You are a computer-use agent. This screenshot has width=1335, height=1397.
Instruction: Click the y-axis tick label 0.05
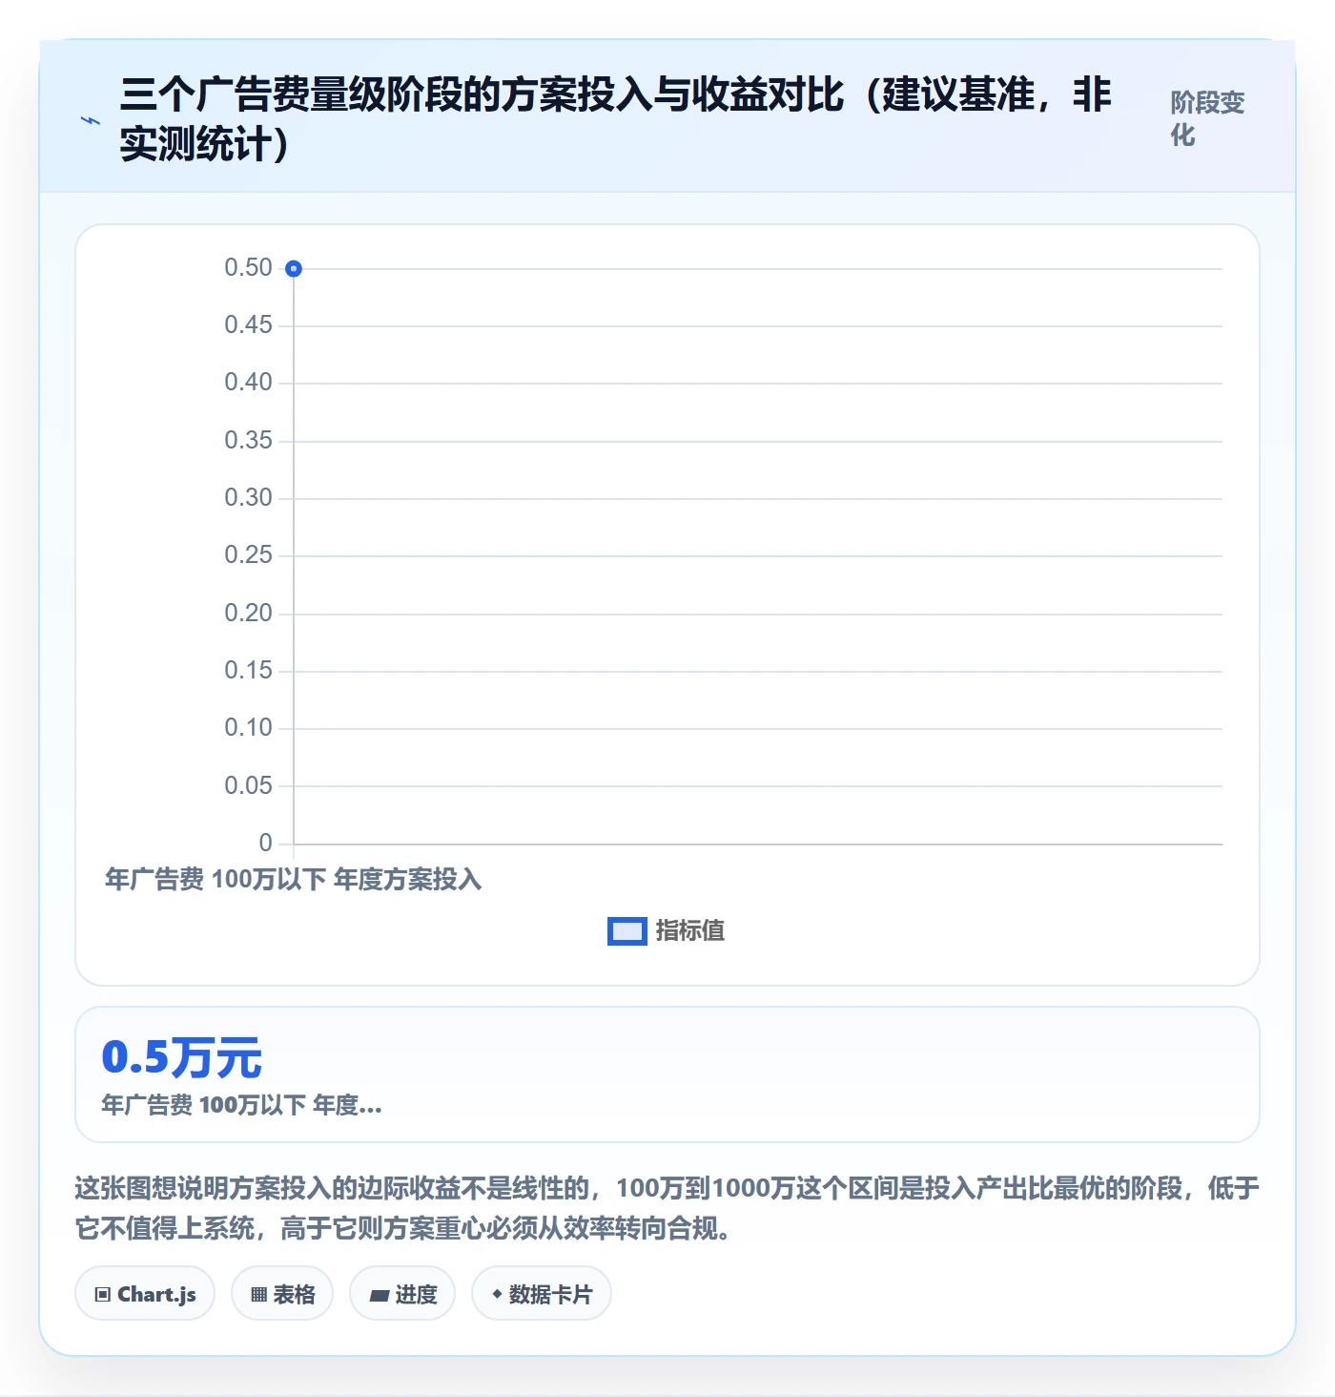tap(248, 785)
